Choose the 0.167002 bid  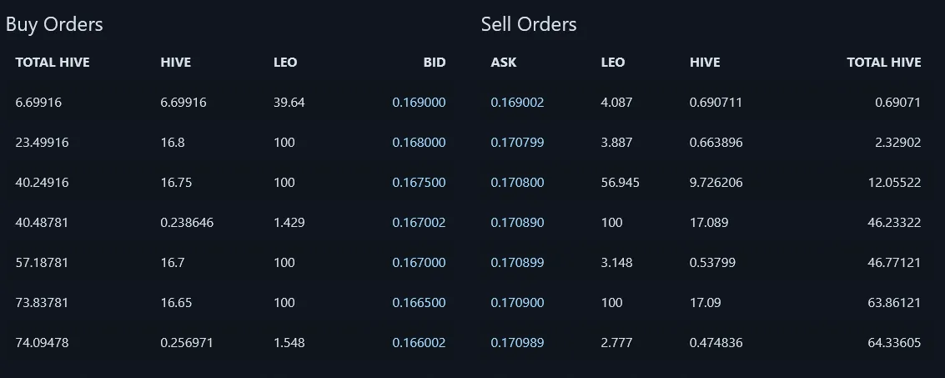(x=419, y=223)
